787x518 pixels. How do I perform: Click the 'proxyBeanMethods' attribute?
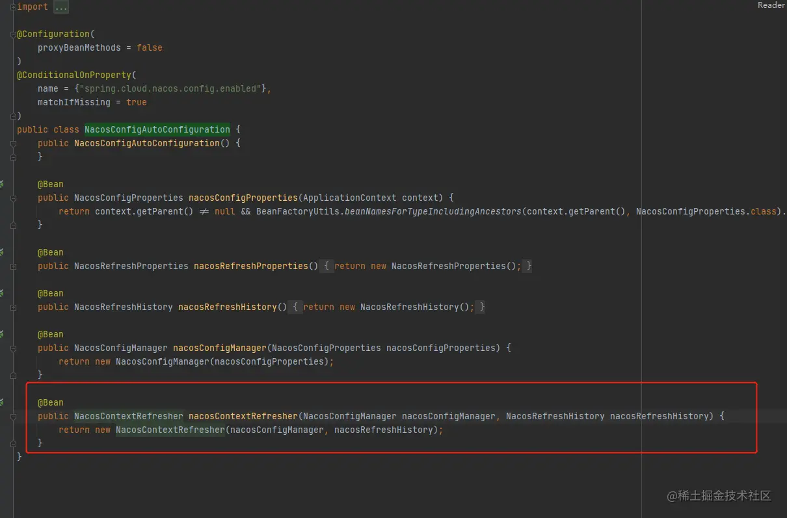(x=79, y=47)
